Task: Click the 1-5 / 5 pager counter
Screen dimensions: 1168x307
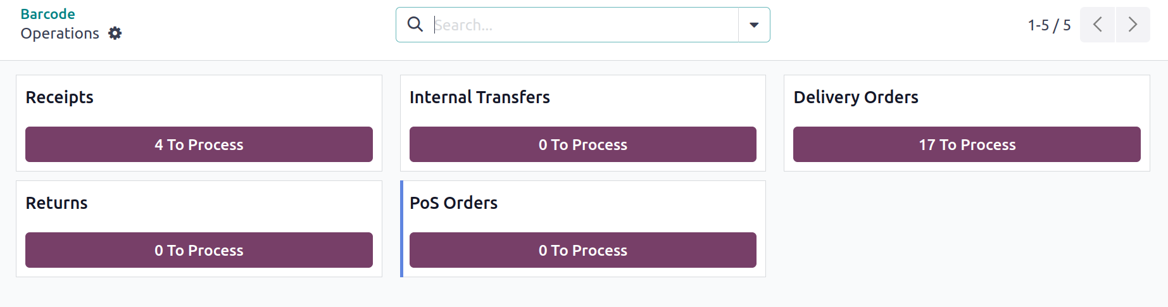Action: click(x=1049, y=25)
